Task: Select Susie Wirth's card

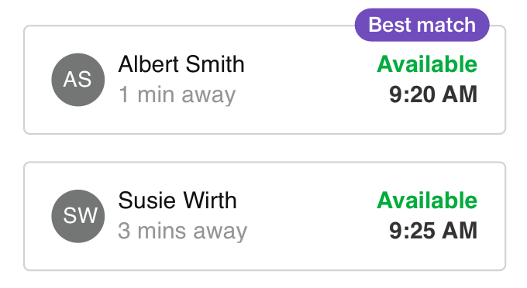Action: (x=264, y=216)
